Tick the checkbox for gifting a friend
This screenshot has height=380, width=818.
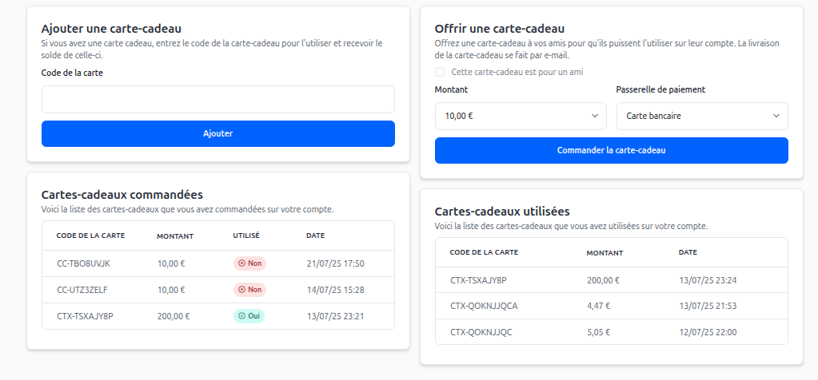coord(440,72)
